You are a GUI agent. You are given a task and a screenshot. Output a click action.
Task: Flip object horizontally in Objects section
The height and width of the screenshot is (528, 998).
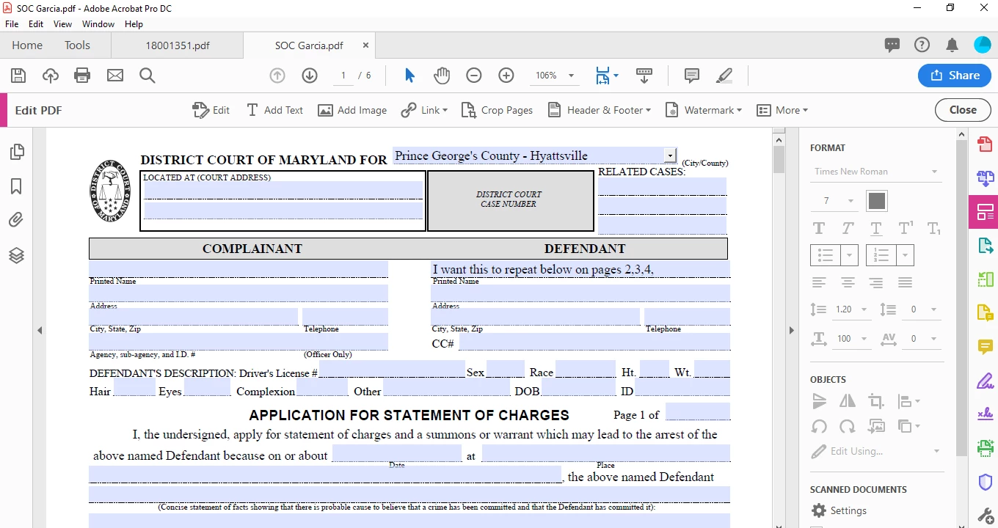(848, 401)
